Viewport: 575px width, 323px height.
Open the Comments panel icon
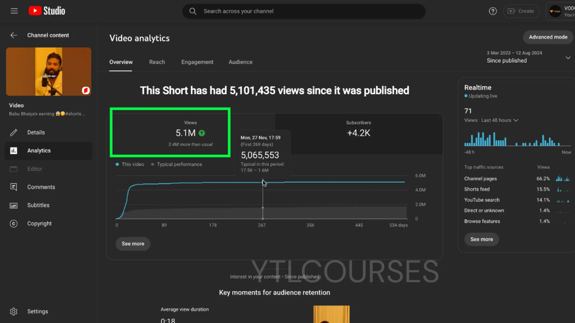point(14,187)
